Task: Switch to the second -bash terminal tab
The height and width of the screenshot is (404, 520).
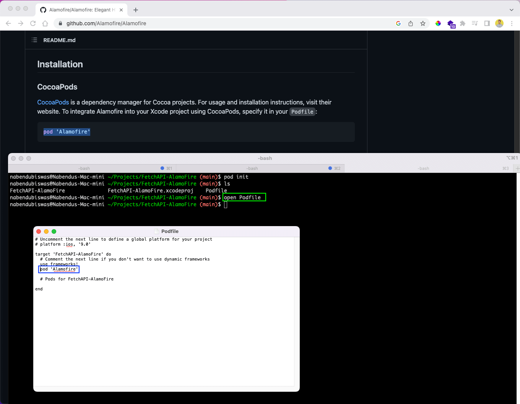Action: click(252, 168)
